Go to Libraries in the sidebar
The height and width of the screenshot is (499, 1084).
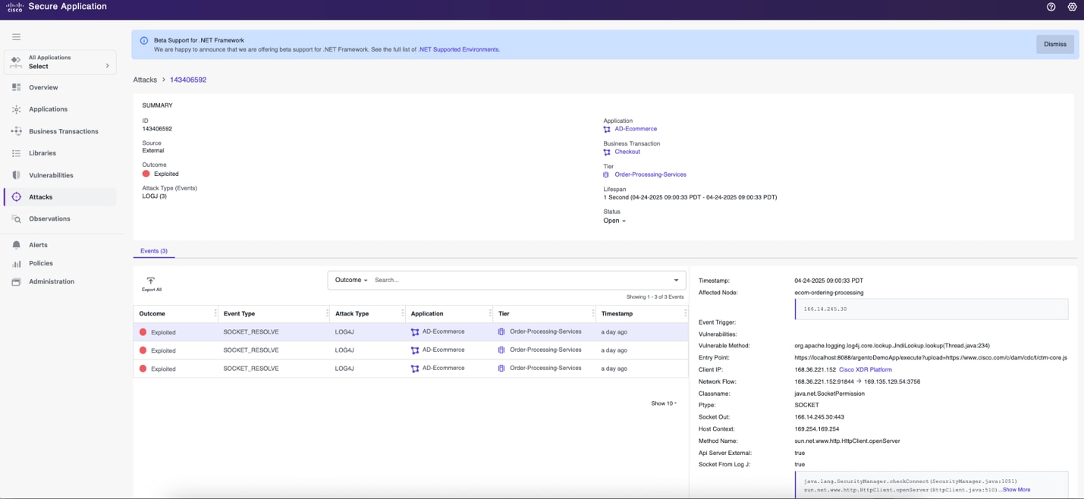coord(42,153)
